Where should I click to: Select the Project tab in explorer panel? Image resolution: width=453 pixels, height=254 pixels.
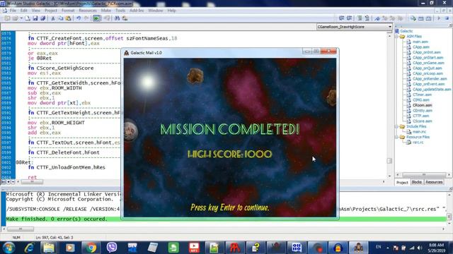click(402, 183)
